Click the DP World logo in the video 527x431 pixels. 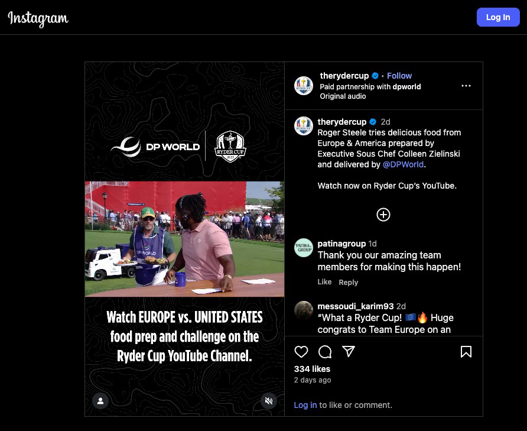pyautogui.click(x=155, y=147)
